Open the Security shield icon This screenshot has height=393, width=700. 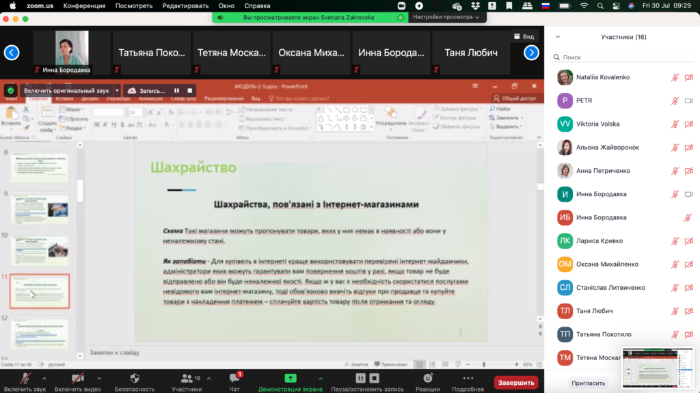coord(134,378)
